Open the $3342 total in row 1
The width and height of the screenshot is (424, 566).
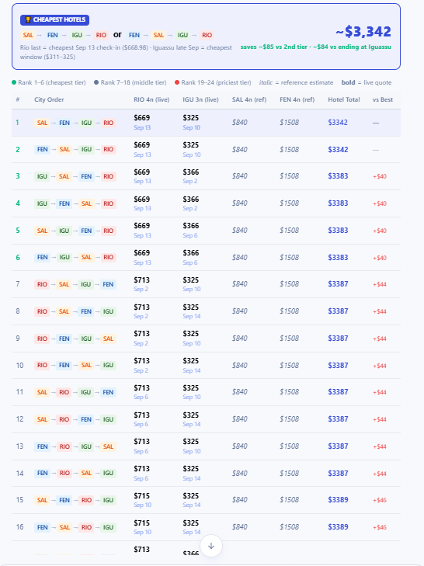pos(338,123)
